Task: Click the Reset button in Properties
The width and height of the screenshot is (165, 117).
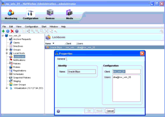Action: coord(99,111)
